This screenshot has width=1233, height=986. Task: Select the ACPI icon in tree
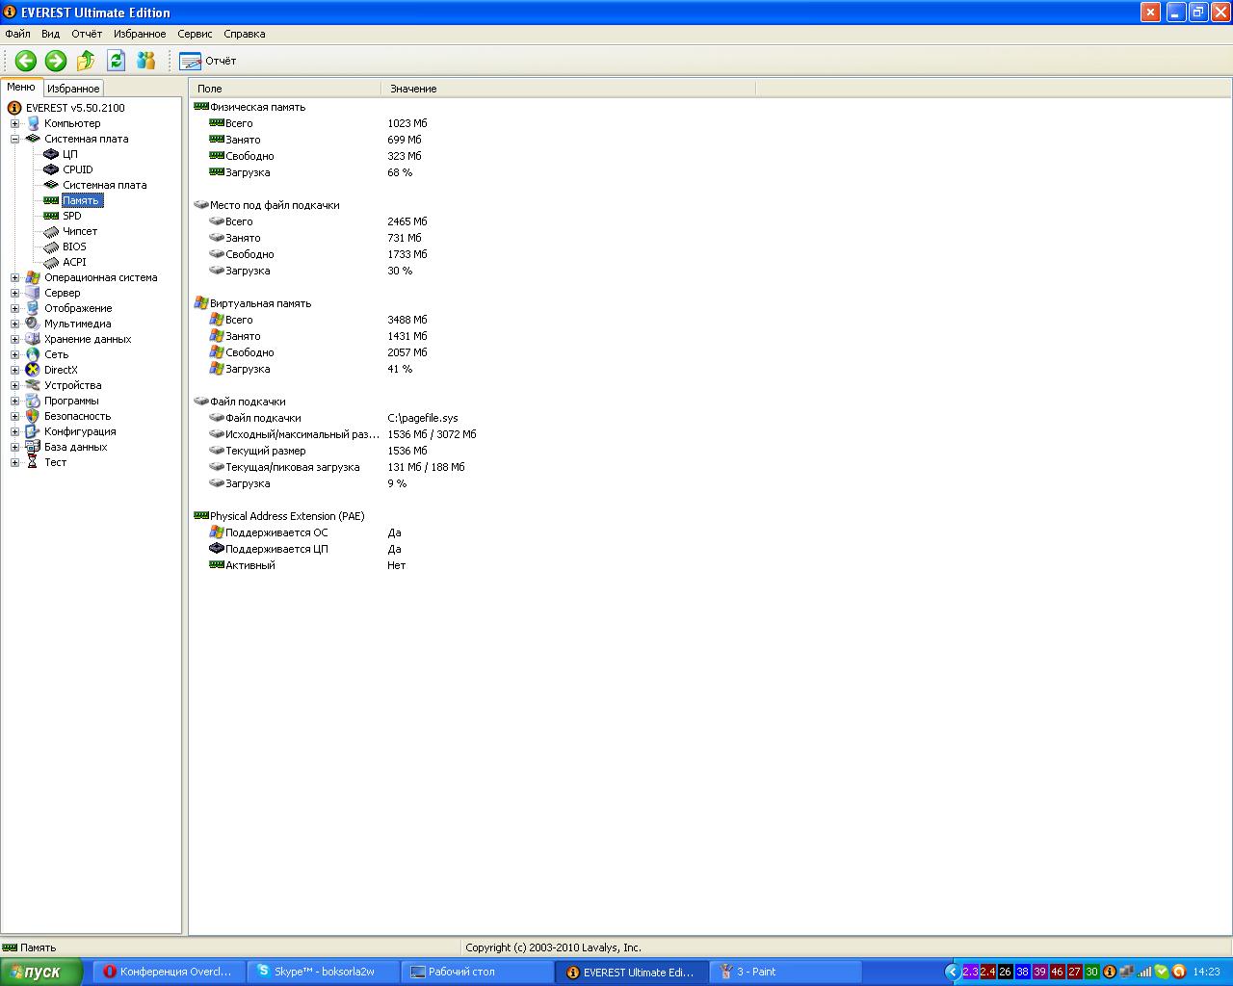pos(51,262)
